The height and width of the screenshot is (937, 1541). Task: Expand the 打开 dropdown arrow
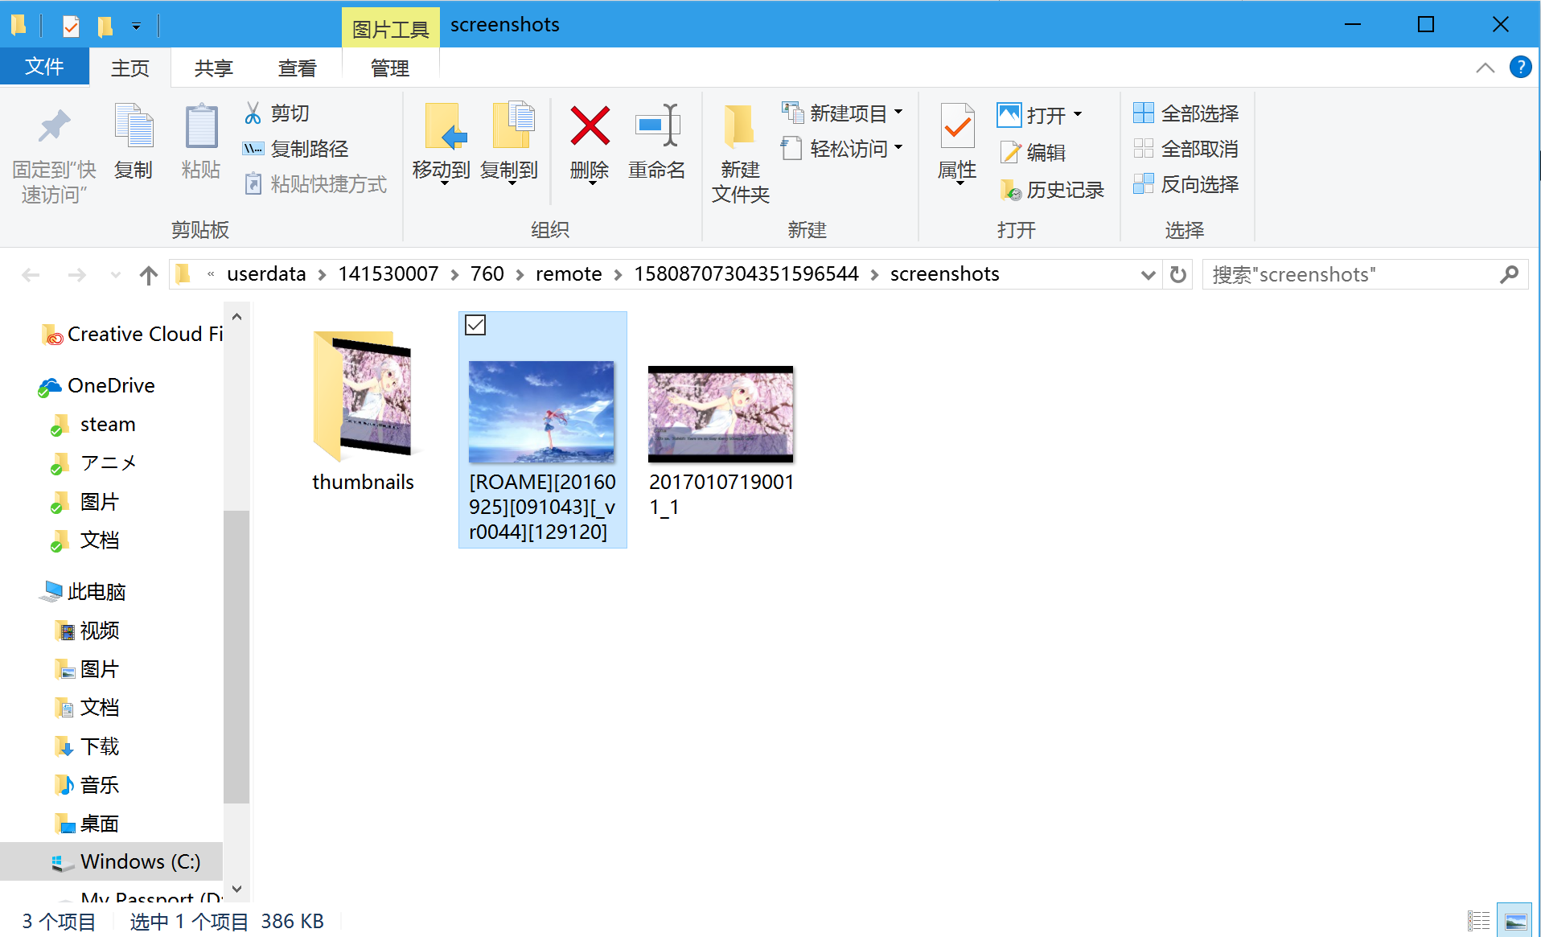(1076, 114)
